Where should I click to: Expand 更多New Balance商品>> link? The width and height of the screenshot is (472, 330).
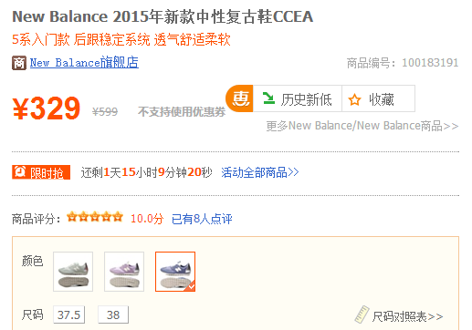point(362,126)
